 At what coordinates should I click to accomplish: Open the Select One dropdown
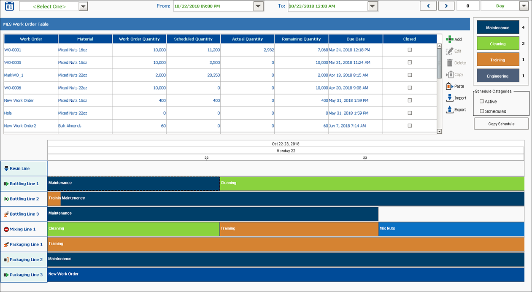[83, 5]
